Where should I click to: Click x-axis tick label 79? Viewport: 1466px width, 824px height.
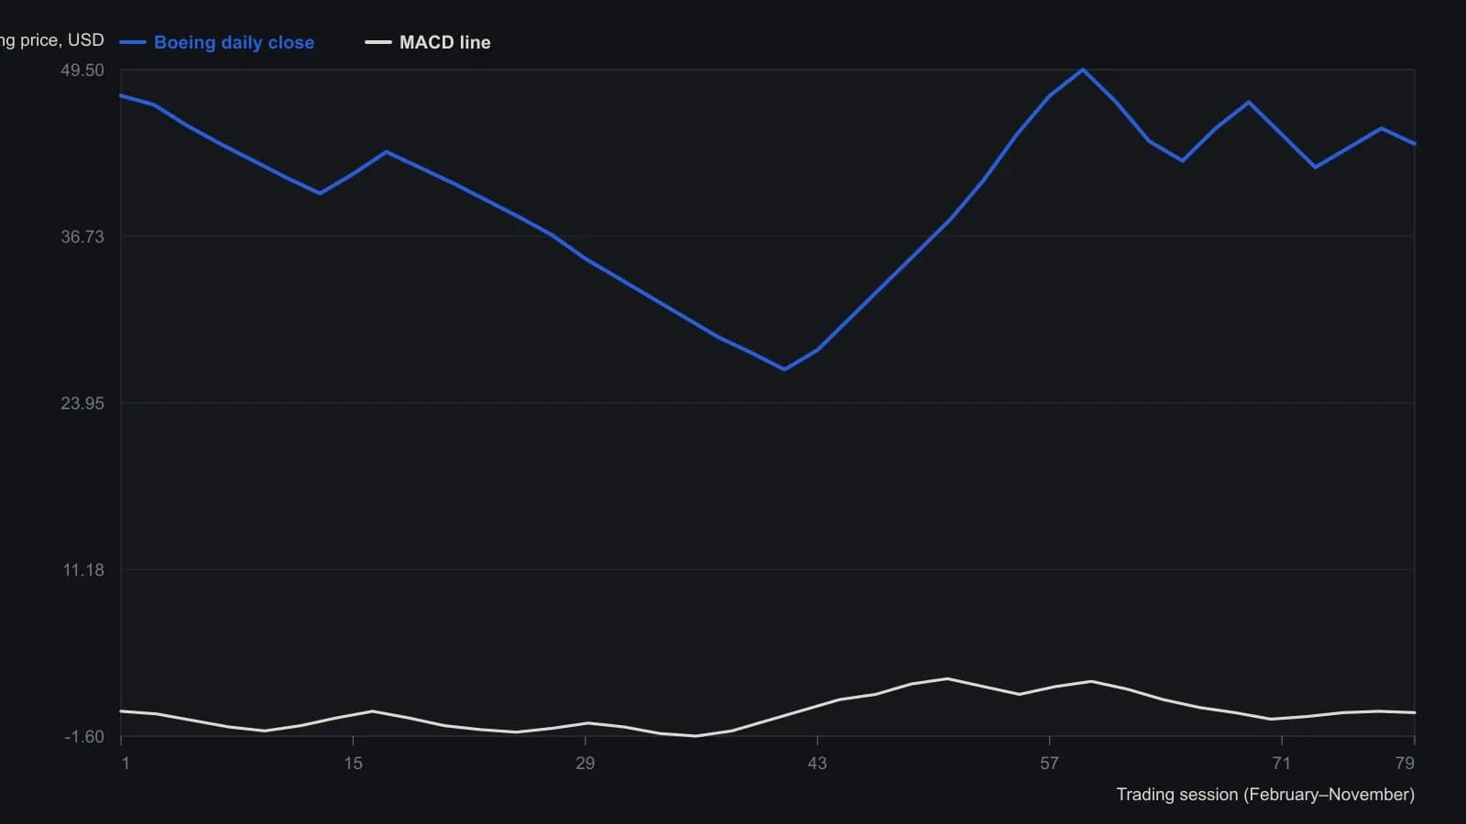[1405, 763]
